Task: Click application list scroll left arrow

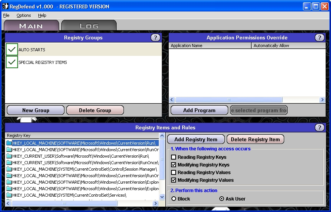Action: click(x=172, y=99)
